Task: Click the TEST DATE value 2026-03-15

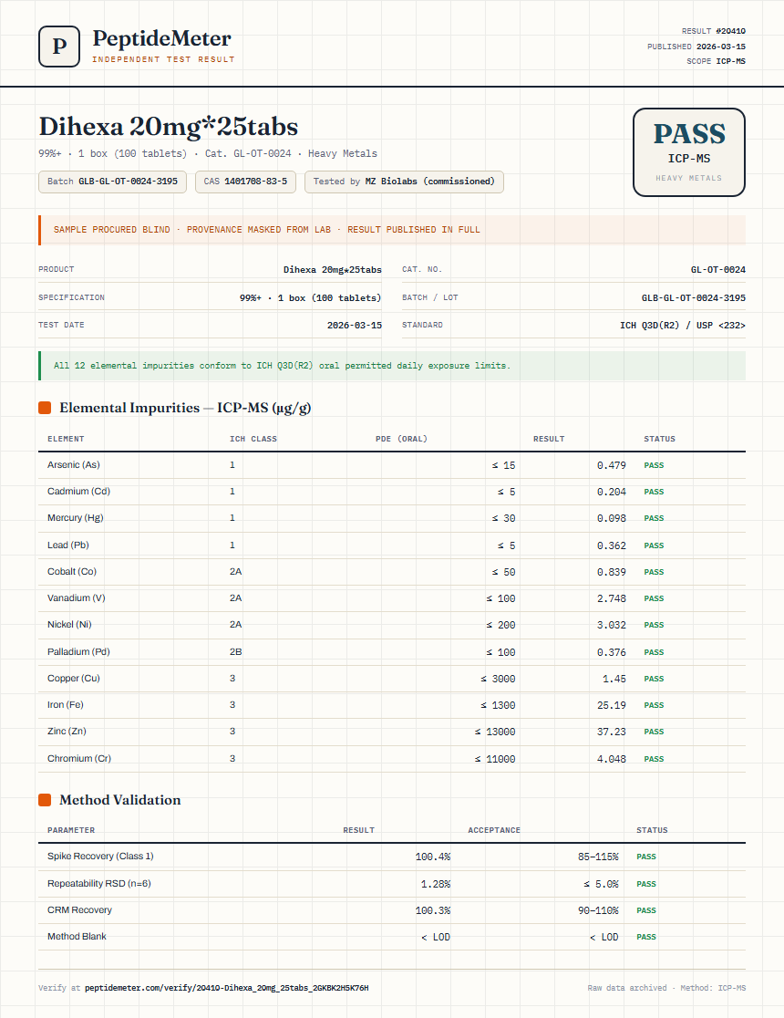Action: (355, 326)
